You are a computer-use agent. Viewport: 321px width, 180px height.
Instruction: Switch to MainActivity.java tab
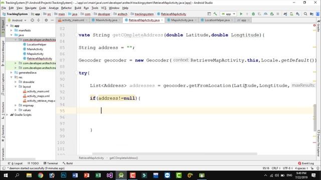coord(106,20)
